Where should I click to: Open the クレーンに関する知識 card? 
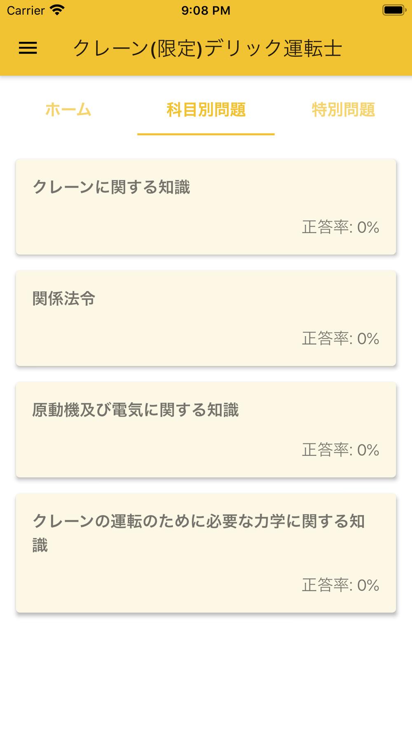(x=206, y=207)
